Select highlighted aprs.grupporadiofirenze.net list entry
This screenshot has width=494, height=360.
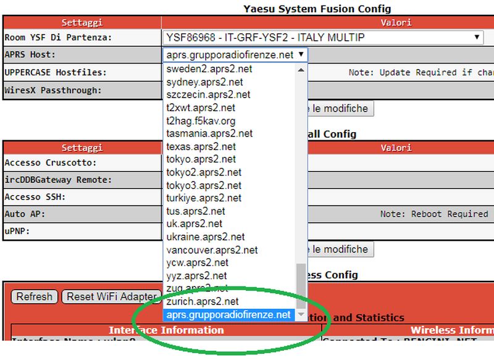(228, 315)
